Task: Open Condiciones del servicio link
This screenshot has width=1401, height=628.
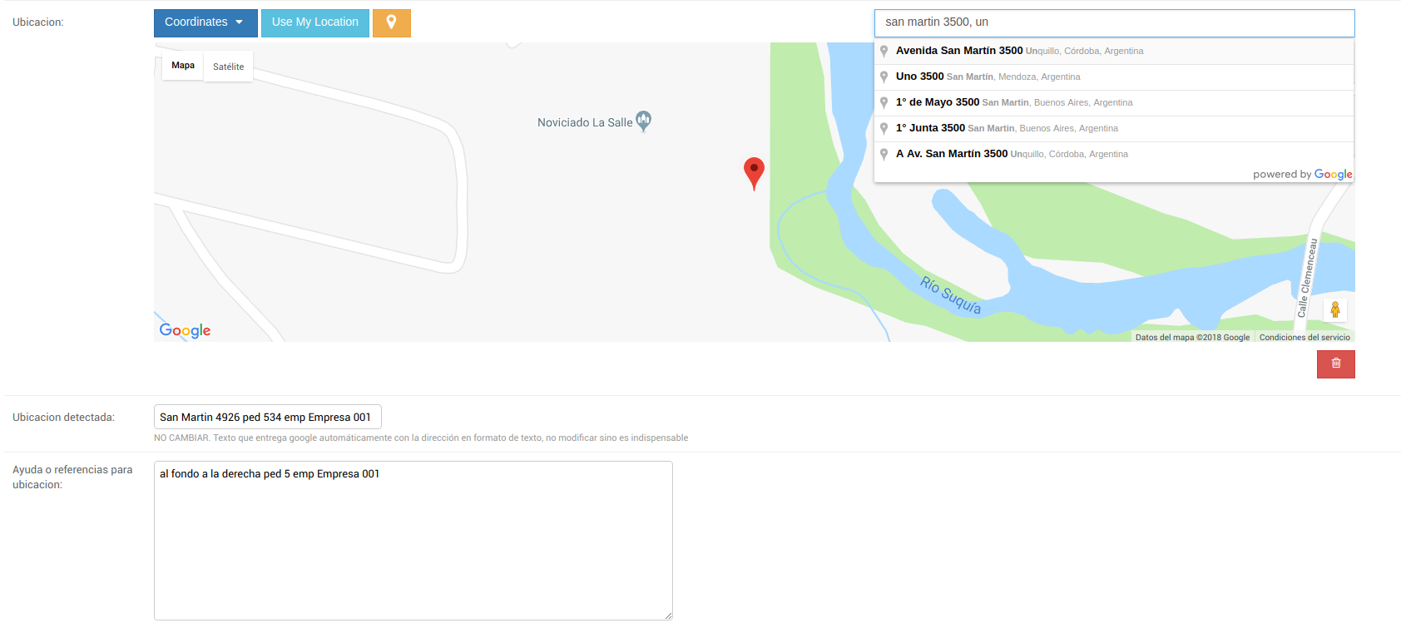Action: pyautogui.click(x=1304, y=338)
